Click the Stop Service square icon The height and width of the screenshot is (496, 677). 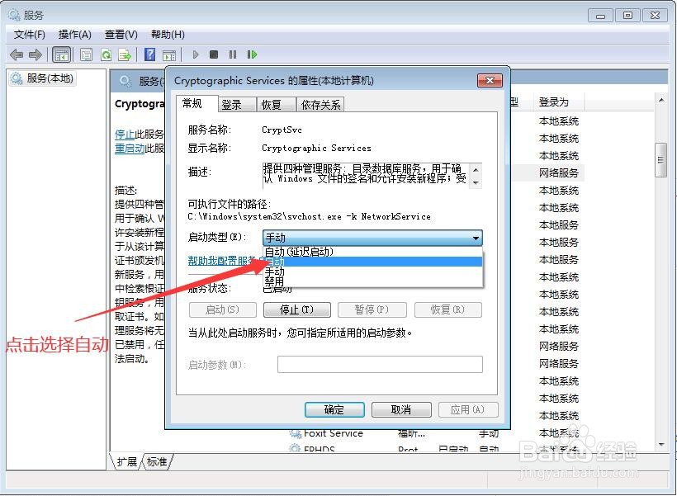pos(213,54)
